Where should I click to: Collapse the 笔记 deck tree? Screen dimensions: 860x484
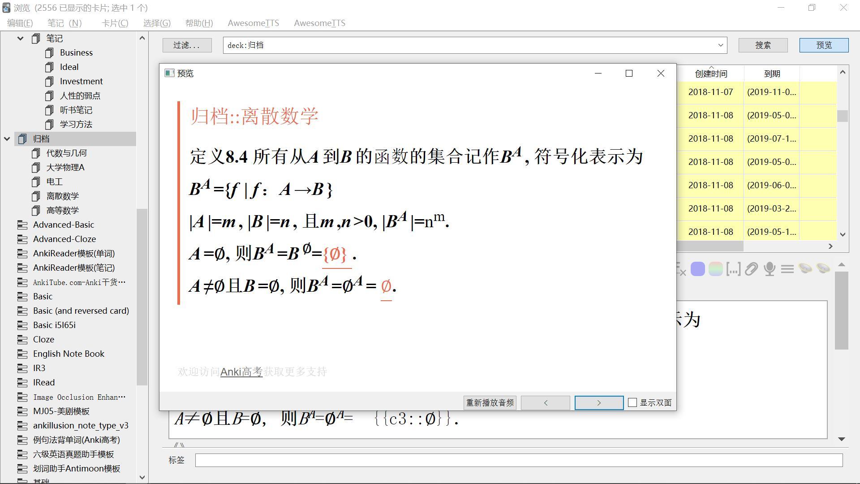pos(20,39)
